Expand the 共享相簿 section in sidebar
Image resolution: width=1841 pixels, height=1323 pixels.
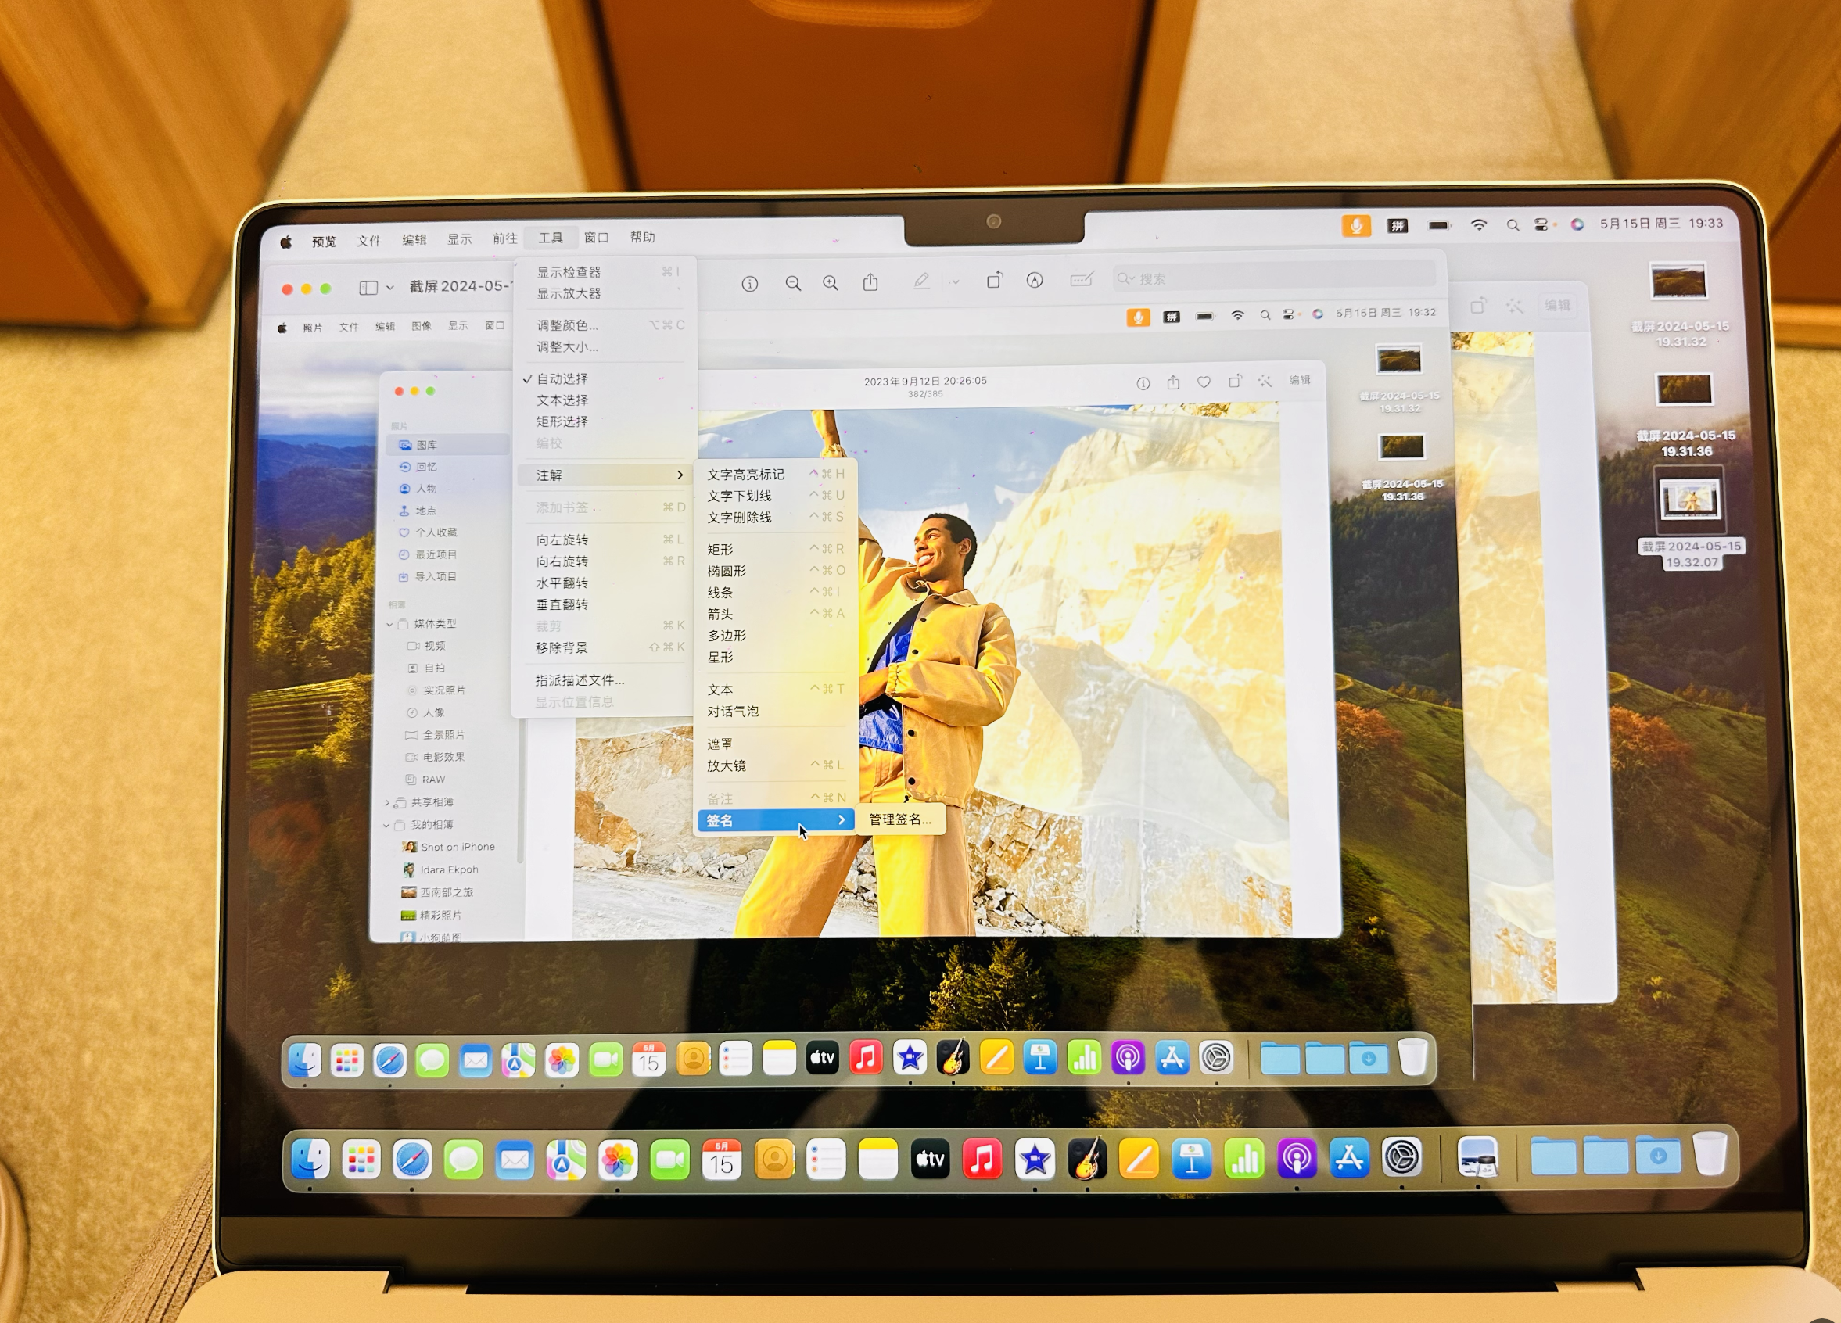click(387, 802)
